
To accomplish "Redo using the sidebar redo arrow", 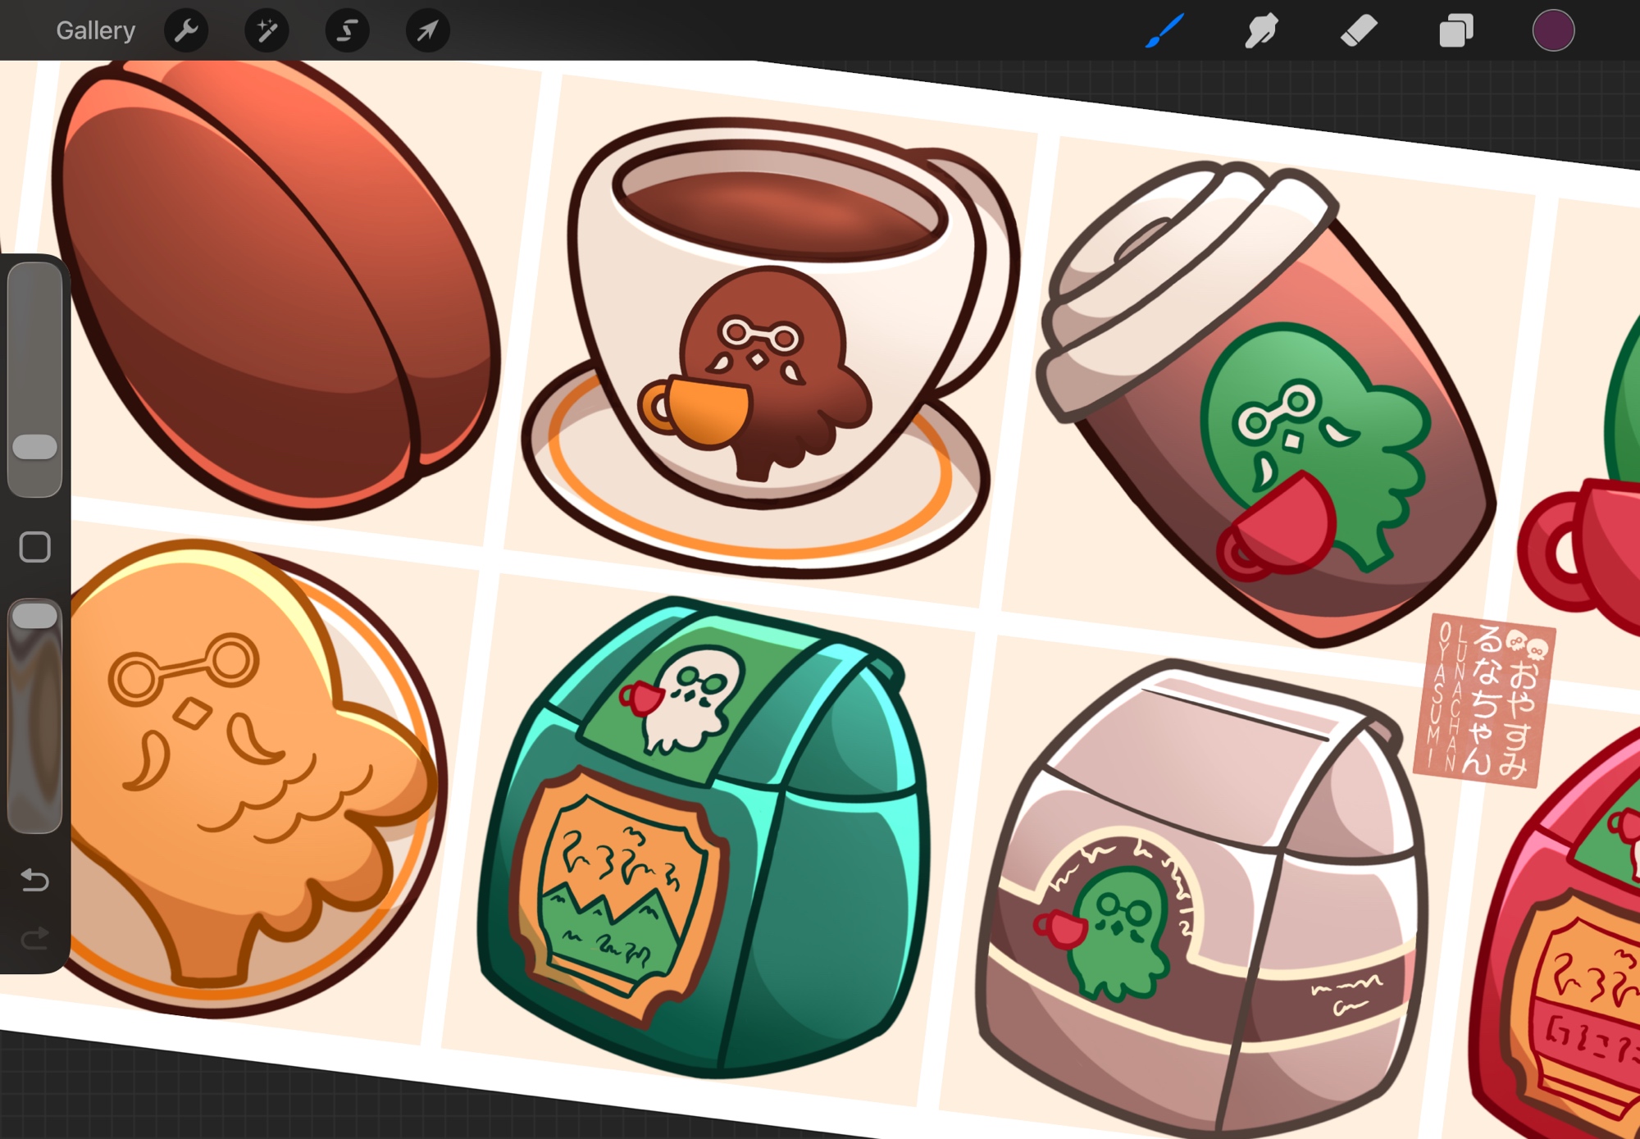I will pyautogui.click(x=35, y=937).
